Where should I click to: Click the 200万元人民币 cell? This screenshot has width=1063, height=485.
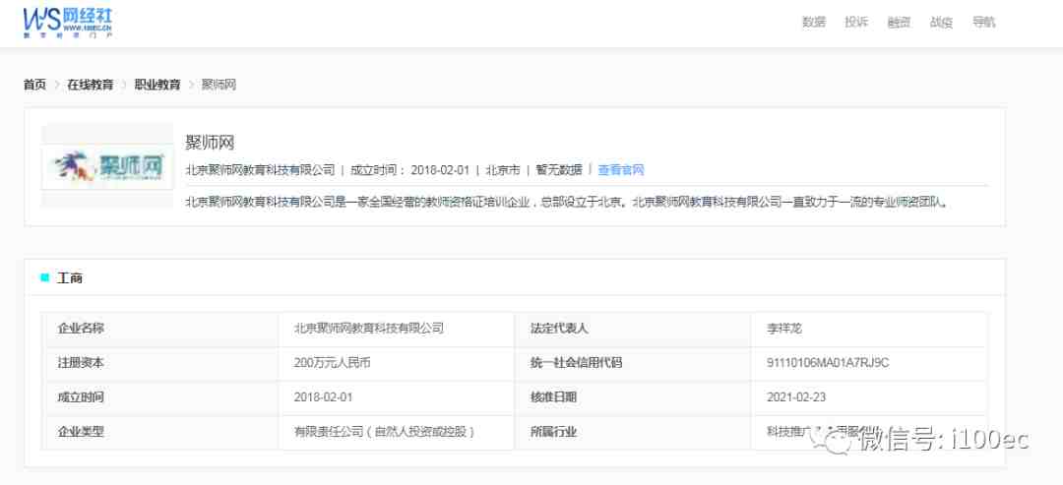pos(397,363)
